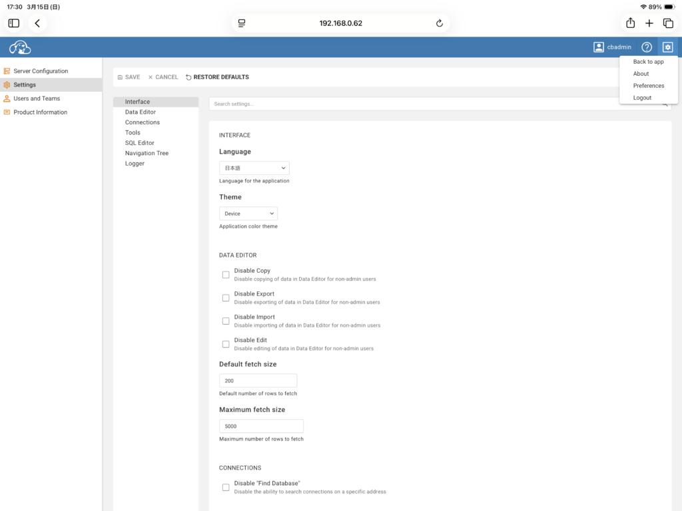Click the Default fetch size input
Viewport: 682px width, 511px height.
(x=258, y=381)
